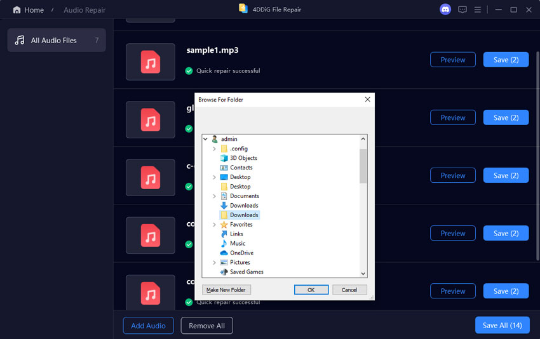Expand the .config folder node
Viewport: 540px width, 339px height.
coord(215,149)
